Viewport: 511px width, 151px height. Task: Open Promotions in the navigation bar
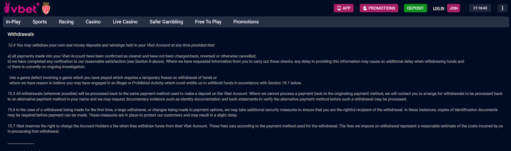246,22
